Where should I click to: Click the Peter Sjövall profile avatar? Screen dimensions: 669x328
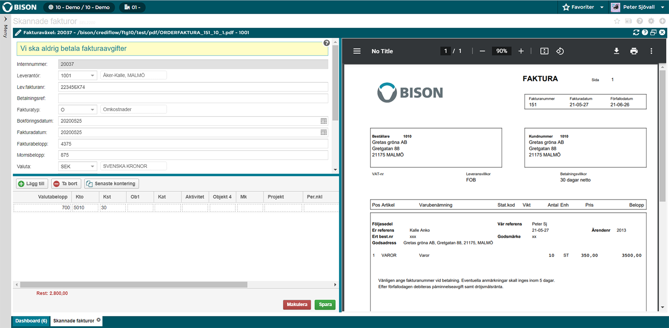(x=615, y=7)
